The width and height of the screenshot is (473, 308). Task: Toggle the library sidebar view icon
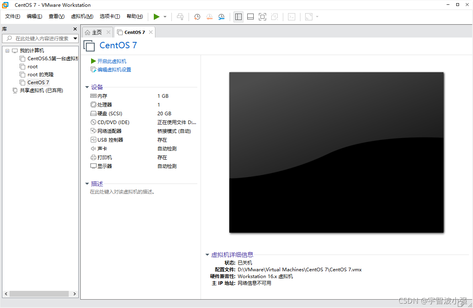pos(238,17)
